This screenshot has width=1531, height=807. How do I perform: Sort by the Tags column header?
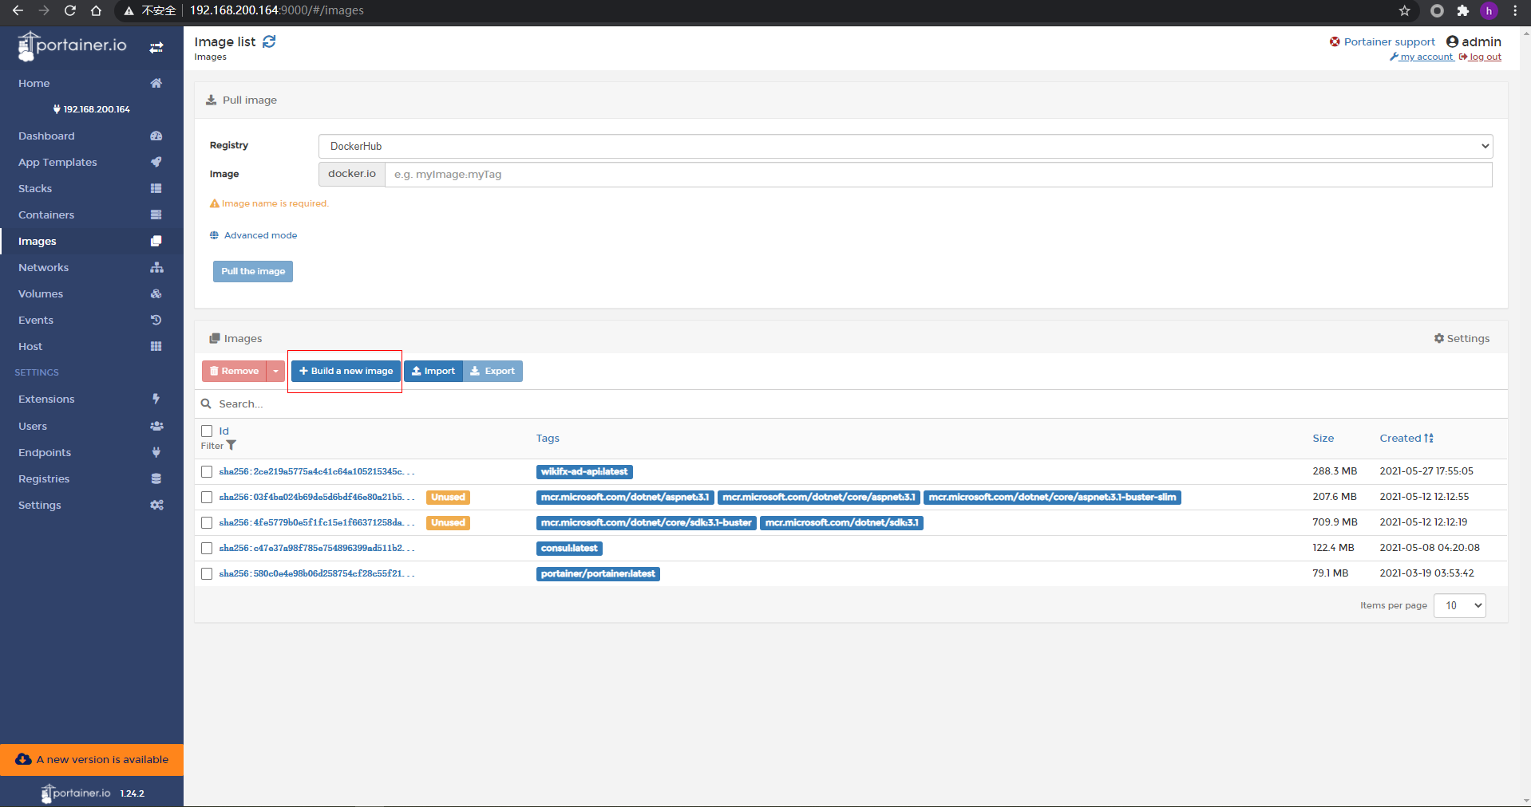pos(548,438)
